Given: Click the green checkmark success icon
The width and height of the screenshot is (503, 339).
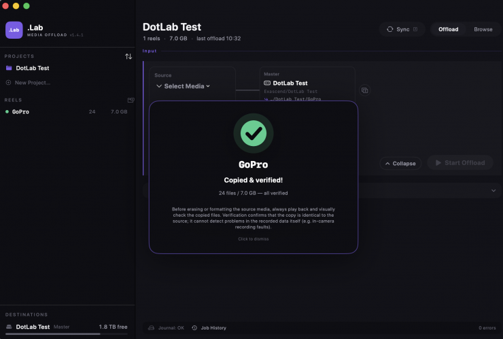Looking at the screenshot, I should (254, 133).
